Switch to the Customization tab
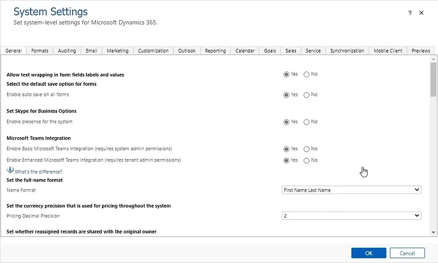Screen dimensions: 438x263 [153, 51]
